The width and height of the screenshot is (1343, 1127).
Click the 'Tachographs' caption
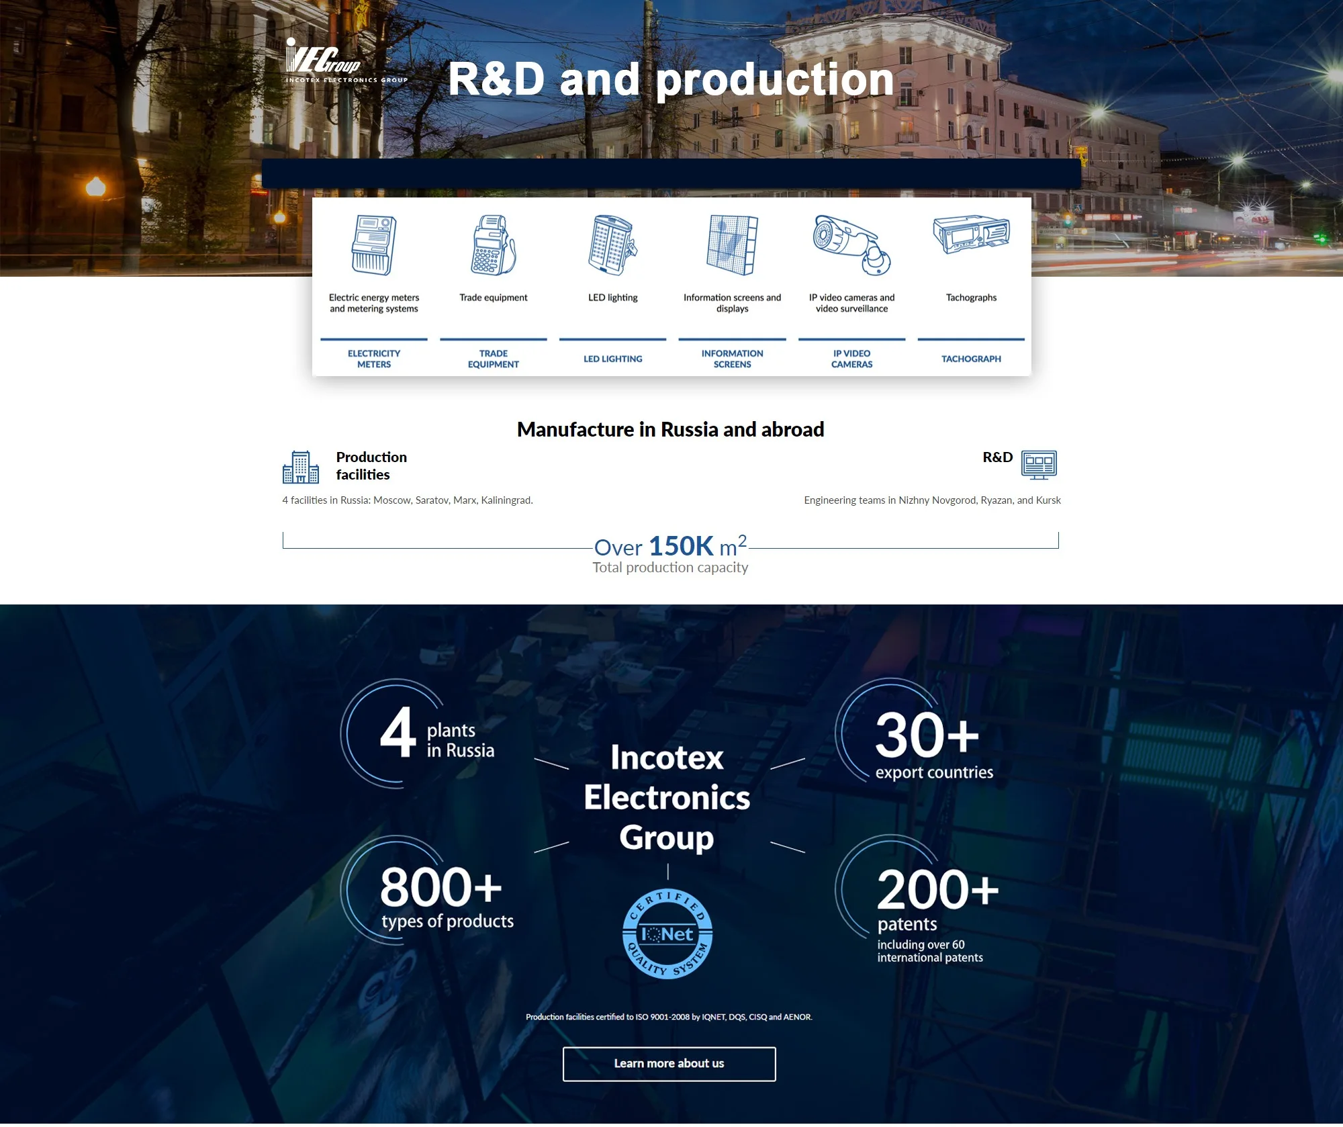click(971, 298)
